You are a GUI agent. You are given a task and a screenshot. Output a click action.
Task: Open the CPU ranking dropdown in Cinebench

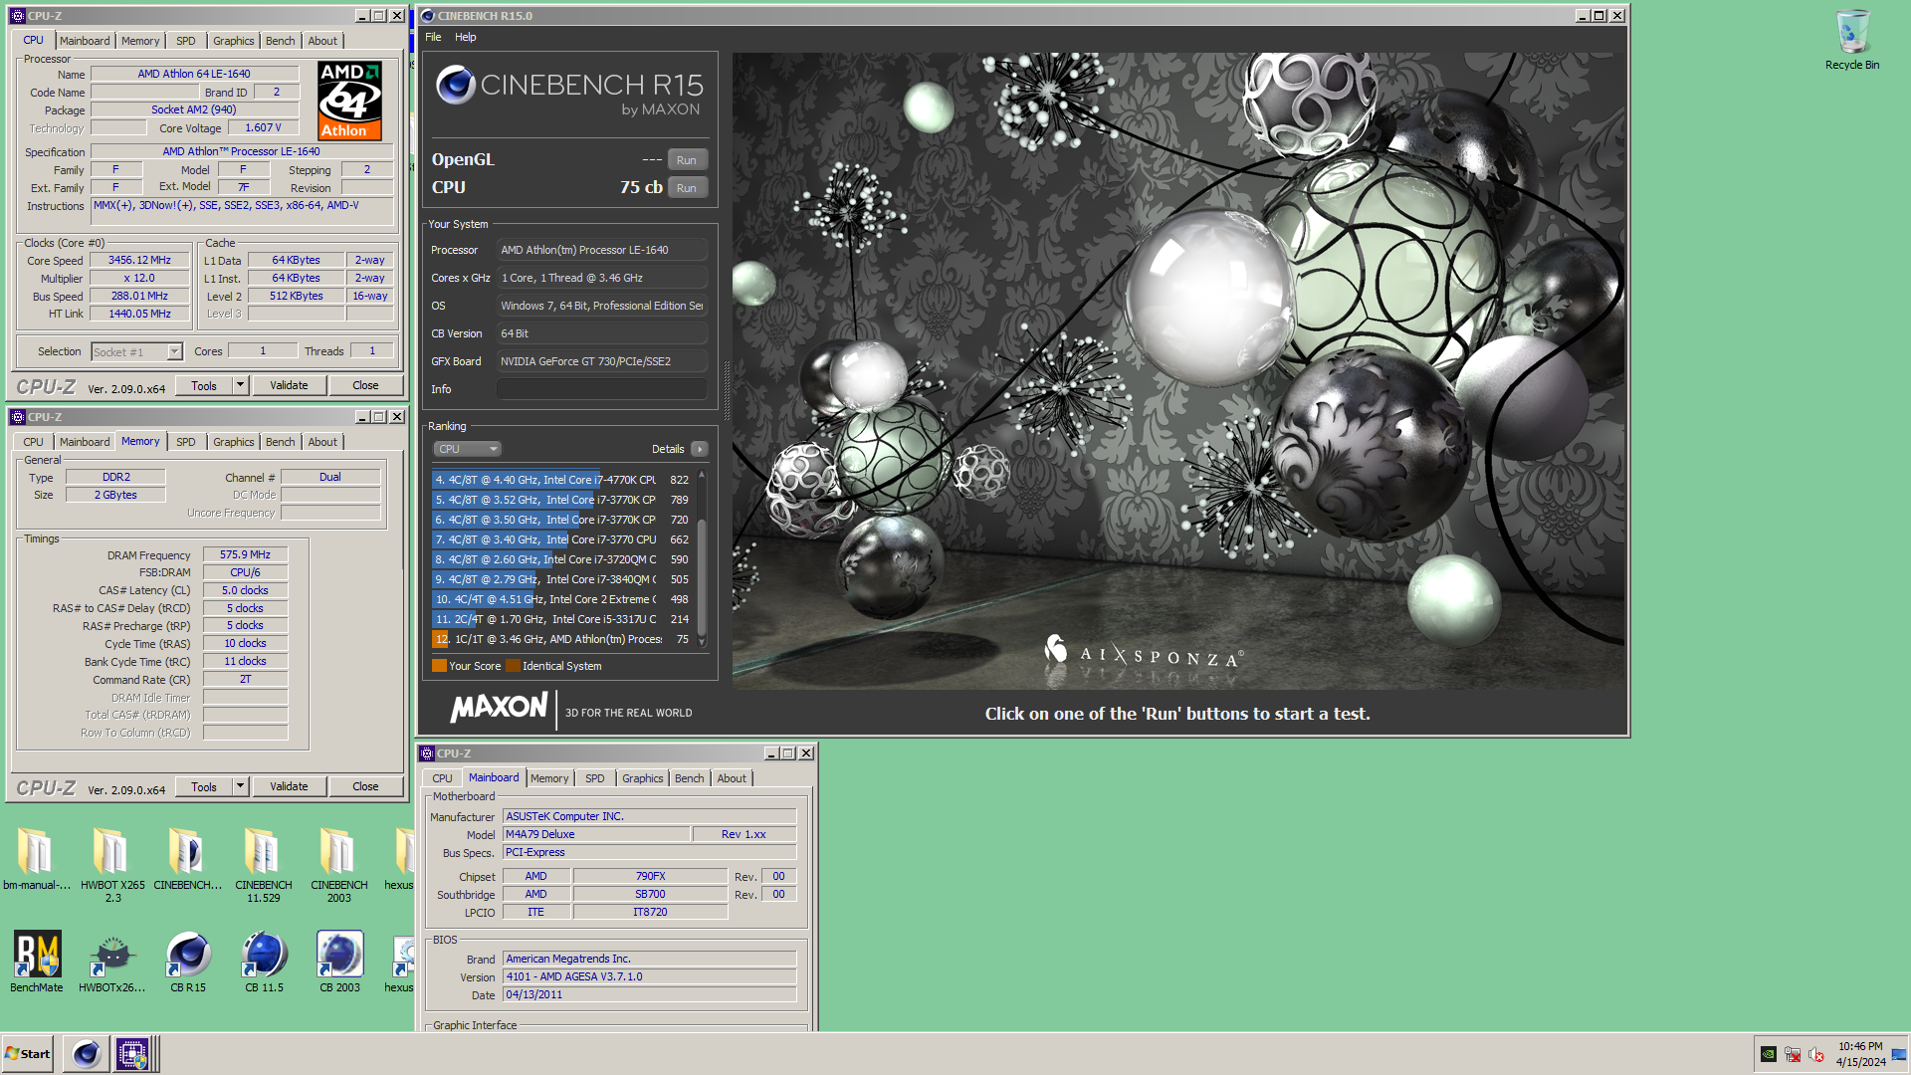(467, 449)
